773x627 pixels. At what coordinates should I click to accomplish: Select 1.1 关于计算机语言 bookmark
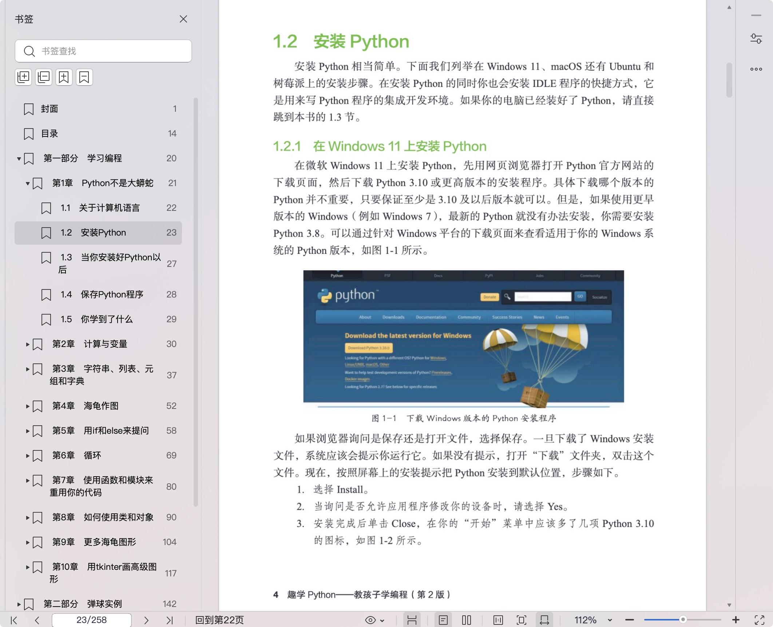98,208
